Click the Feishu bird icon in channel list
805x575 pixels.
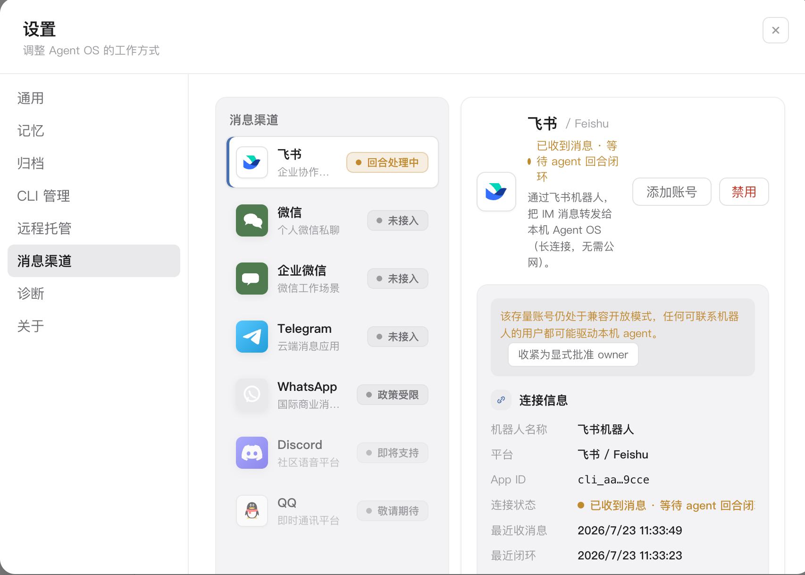click(252, 162)
